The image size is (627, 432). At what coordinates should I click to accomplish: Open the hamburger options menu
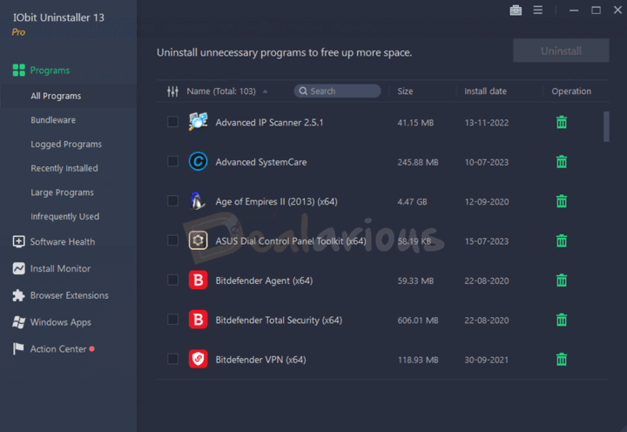click(538, 10)
